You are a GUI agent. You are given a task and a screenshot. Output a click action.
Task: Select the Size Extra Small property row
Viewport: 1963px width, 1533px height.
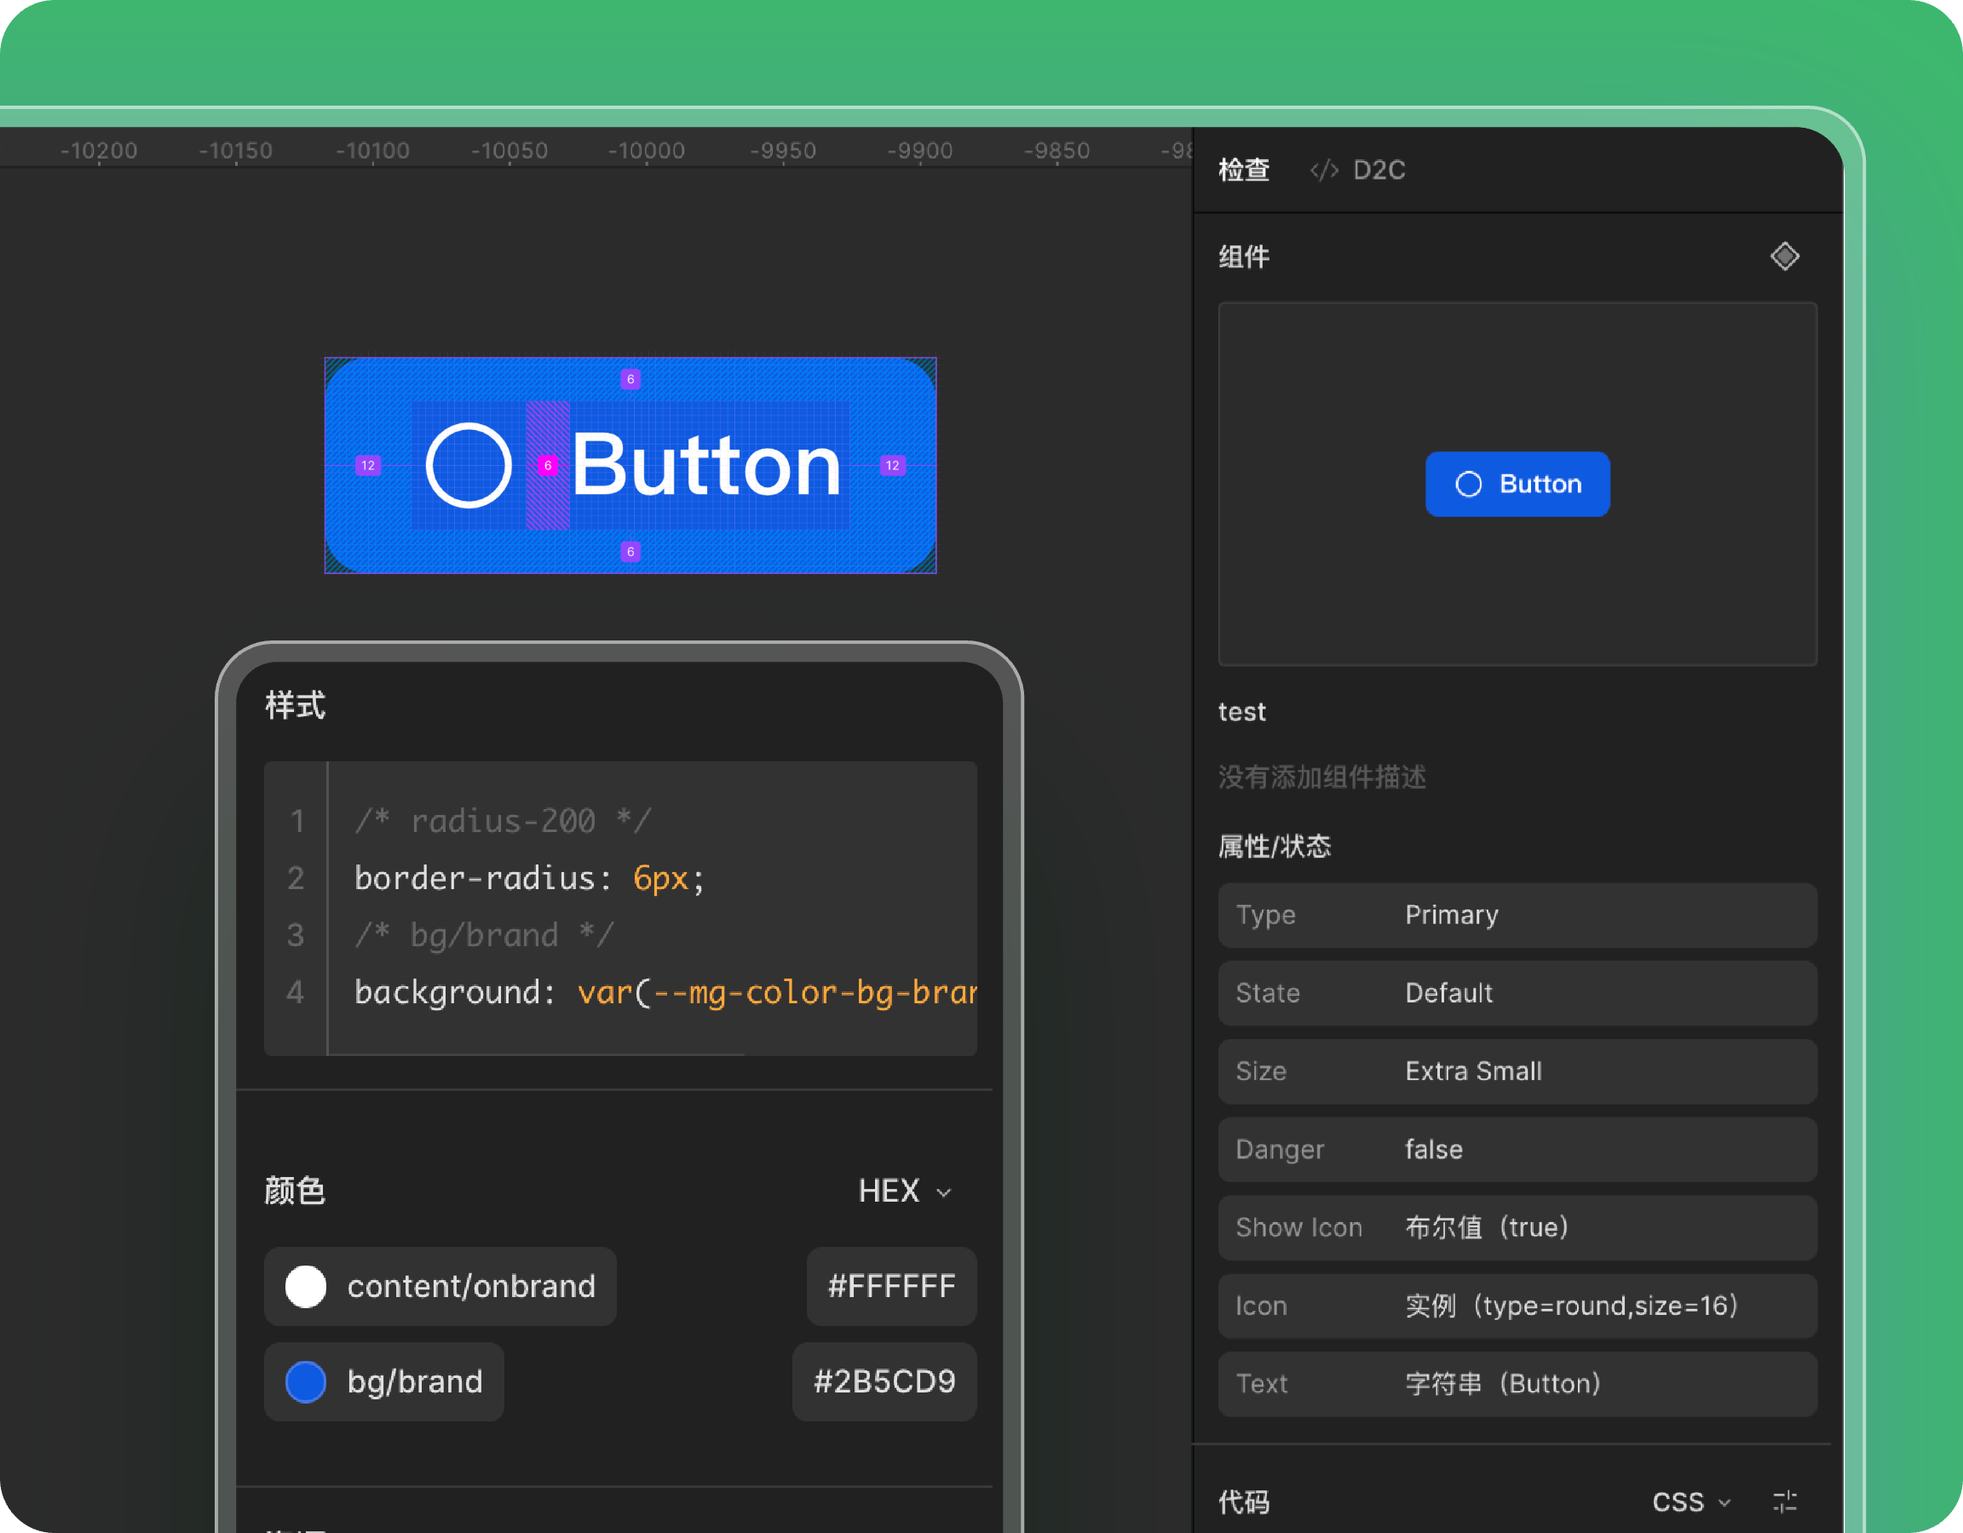point(1517,1071)
